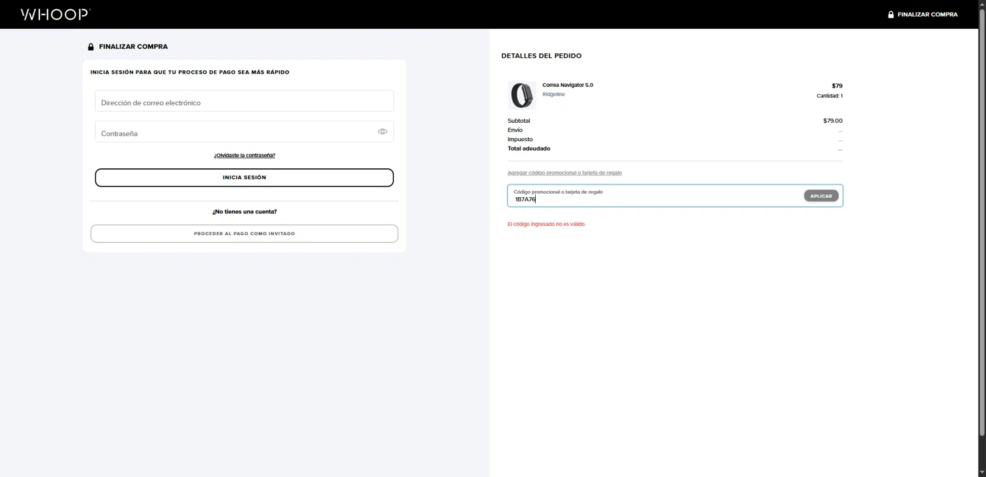Focus the Dirección de correo electrónico field
Image resolution: width=986 pixels, height=477 pixels.
coord(245,101)
